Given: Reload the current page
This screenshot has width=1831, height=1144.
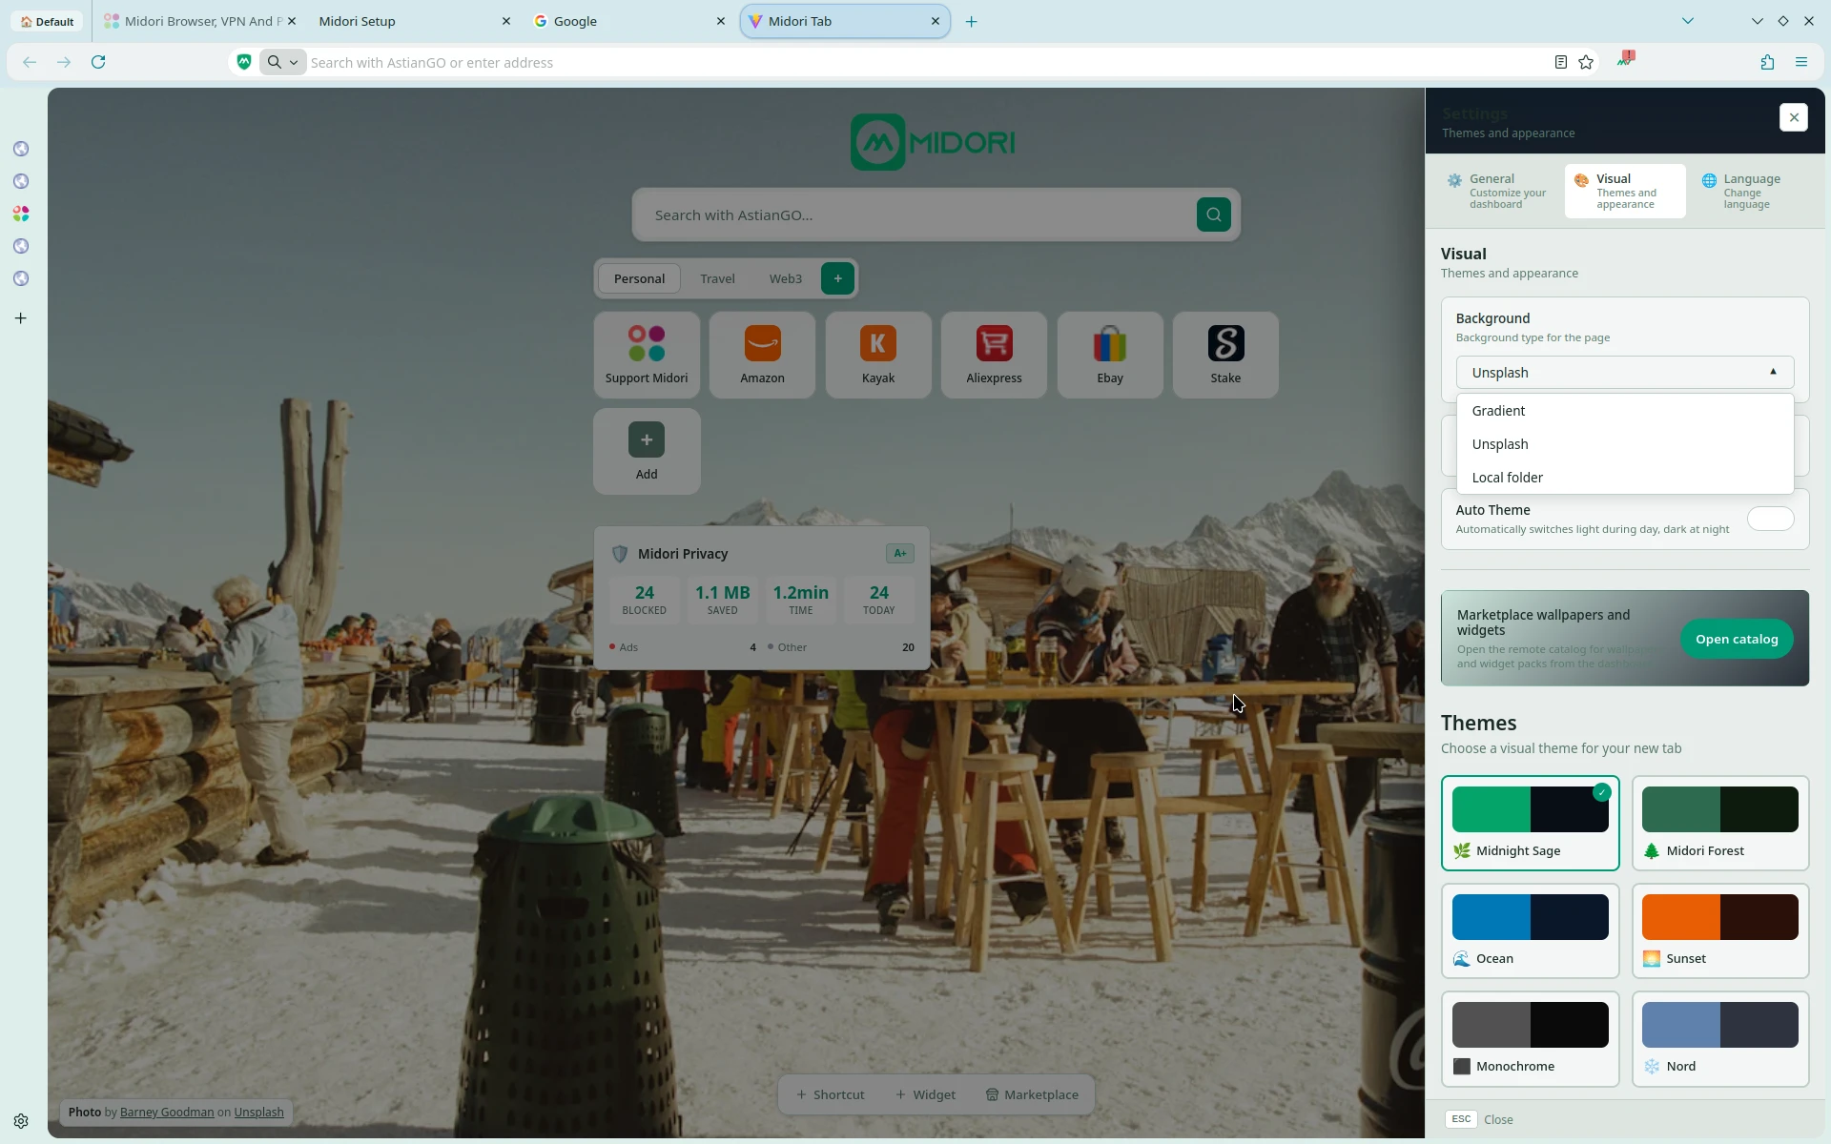Looking at the screenshot, I should pyautogui.click(x=98, y=62).
